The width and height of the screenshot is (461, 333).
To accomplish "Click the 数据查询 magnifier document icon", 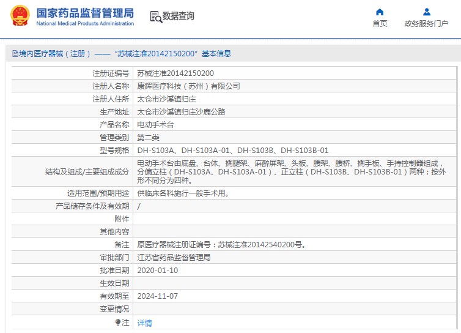I will pos(155,17).
